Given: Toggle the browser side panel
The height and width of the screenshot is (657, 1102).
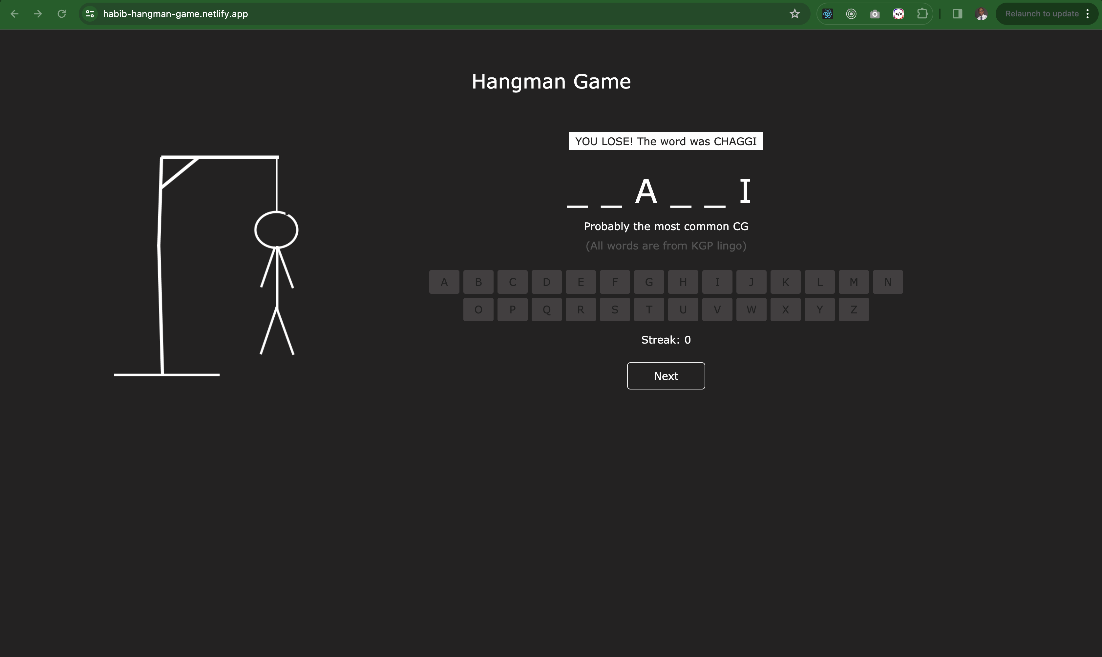Looking at the screenshot, I should pos(957,14).
